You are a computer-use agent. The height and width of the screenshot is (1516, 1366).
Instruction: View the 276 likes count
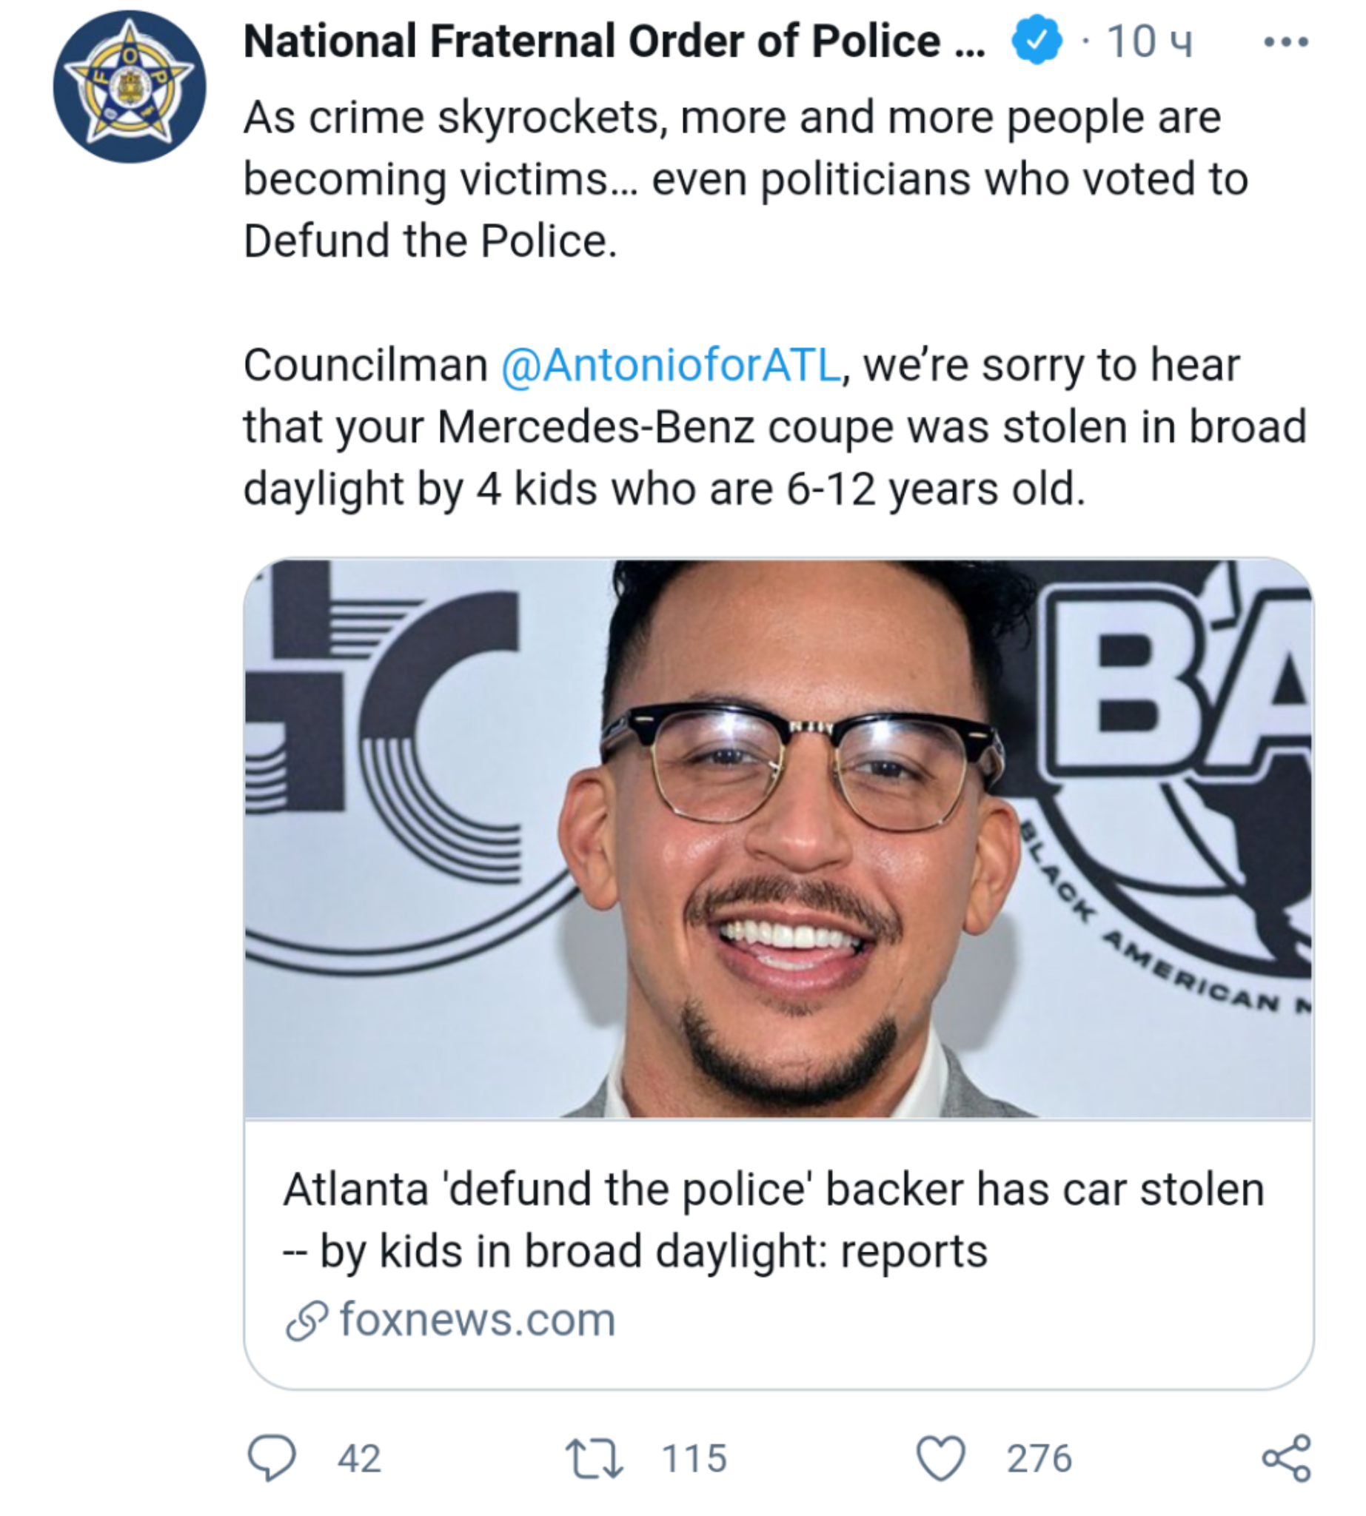[x=1039, y=1458]
